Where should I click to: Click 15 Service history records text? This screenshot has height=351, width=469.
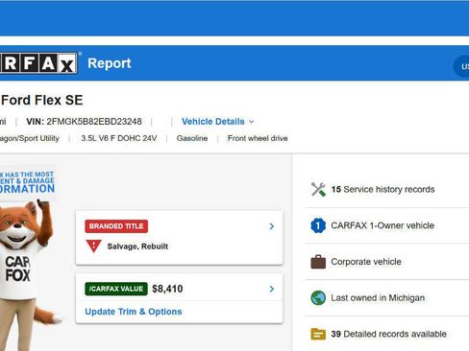(x=383, y=189)
